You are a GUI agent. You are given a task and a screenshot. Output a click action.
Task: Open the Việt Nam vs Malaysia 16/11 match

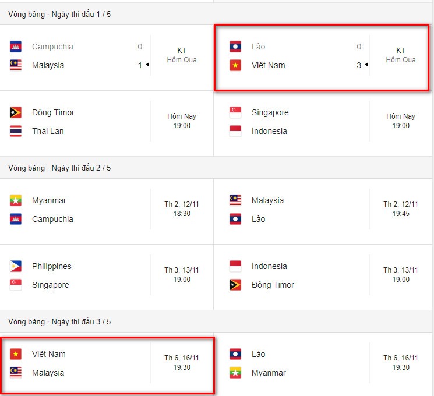point(107,365)
